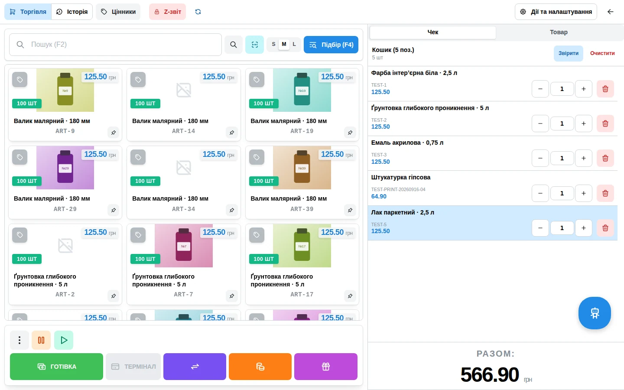Click price tag icon on ART-39 card
624x390 pixels.
[257, 157]
